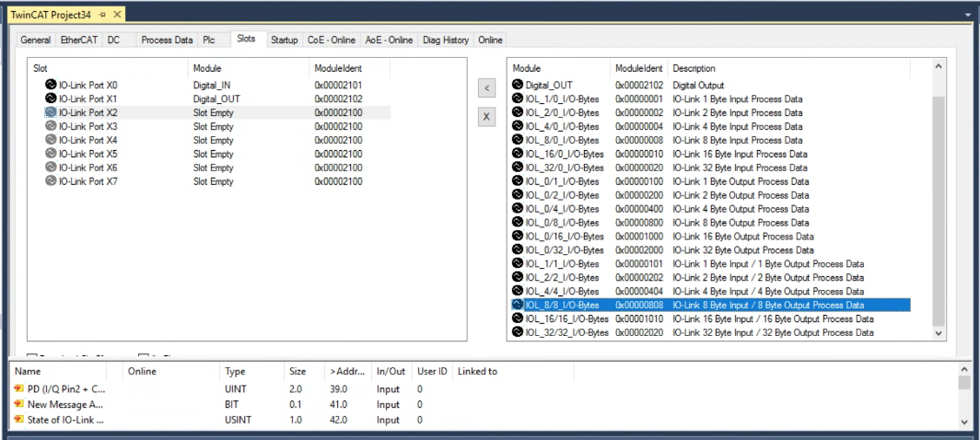The image size is (980, 440).
Task: Open the document window list dropdown arrow
Action: [968, 14]
